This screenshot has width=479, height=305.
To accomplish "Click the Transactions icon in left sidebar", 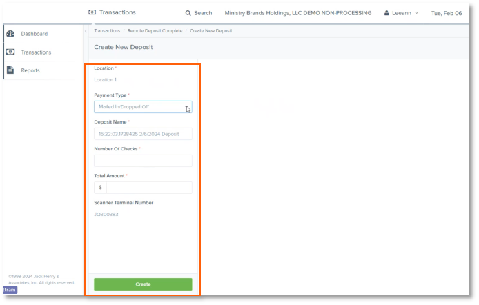I will click(x=10, y=52).
